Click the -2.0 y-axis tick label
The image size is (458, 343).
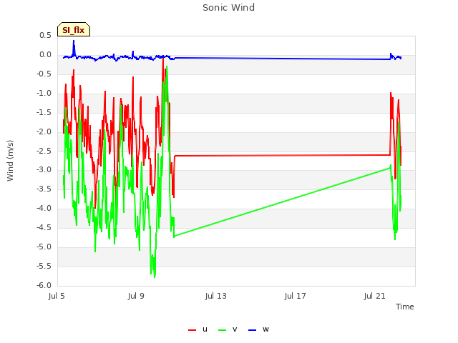[44, 131]
